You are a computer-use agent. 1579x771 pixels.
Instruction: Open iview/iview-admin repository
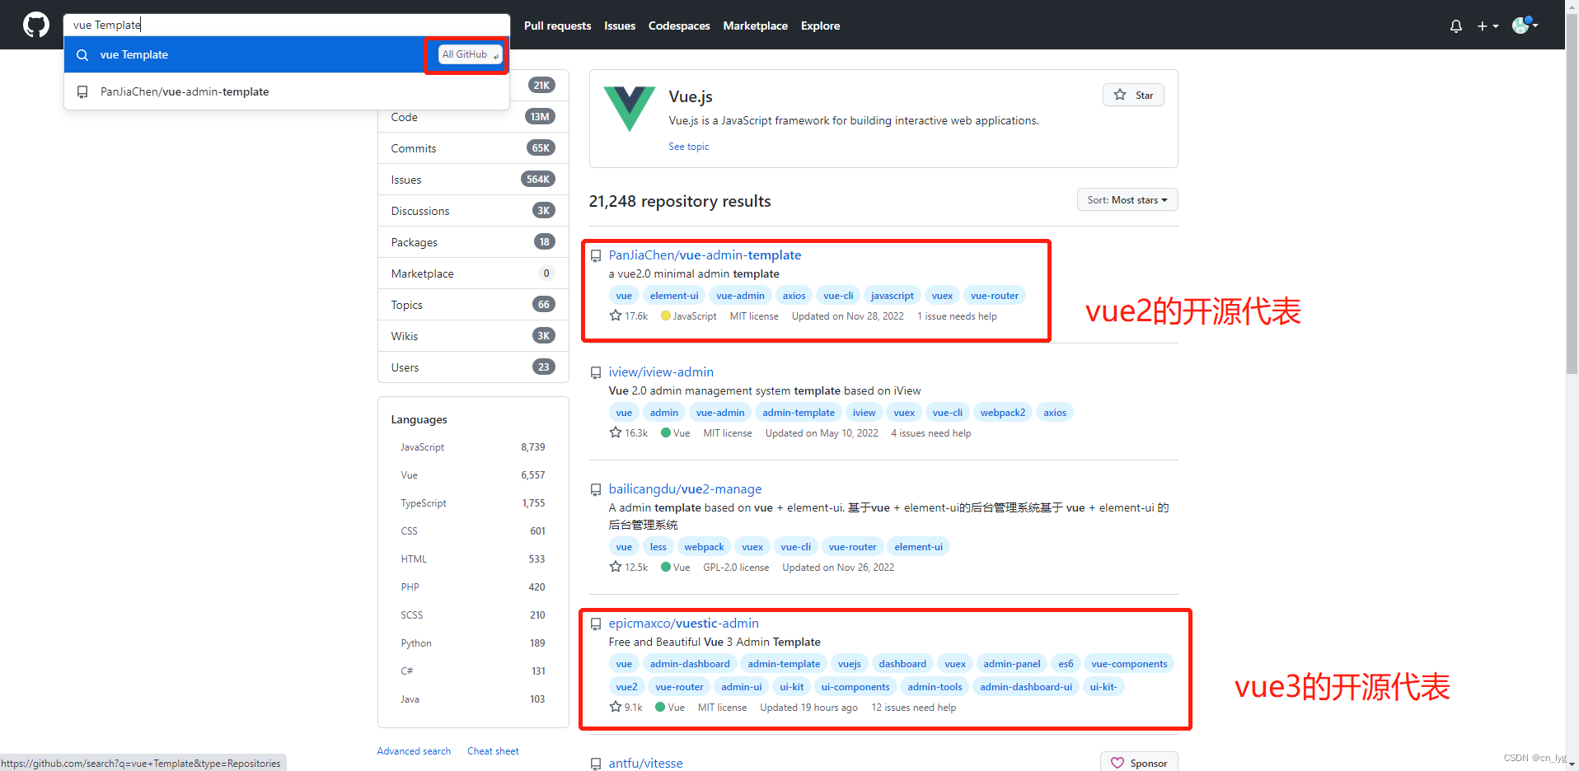coord(661,372)
